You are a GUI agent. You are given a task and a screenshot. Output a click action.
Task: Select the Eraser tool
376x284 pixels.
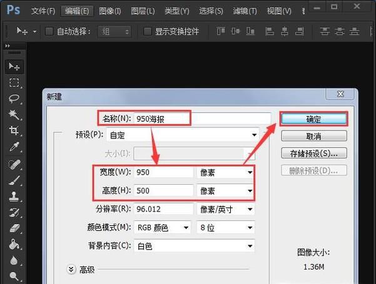pyautogui.click(x=14, y=228)
